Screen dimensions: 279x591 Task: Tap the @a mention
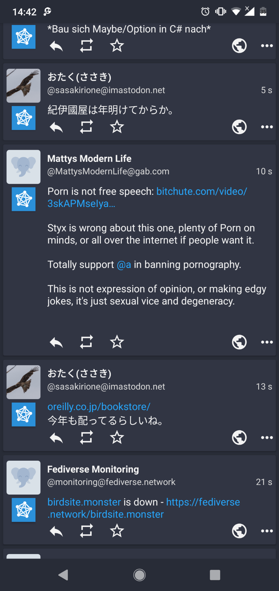[124, 265]
